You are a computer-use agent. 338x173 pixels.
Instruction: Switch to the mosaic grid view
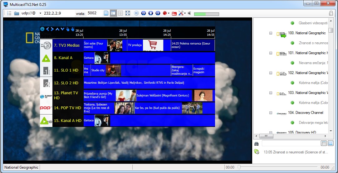(x=120, y=13)
